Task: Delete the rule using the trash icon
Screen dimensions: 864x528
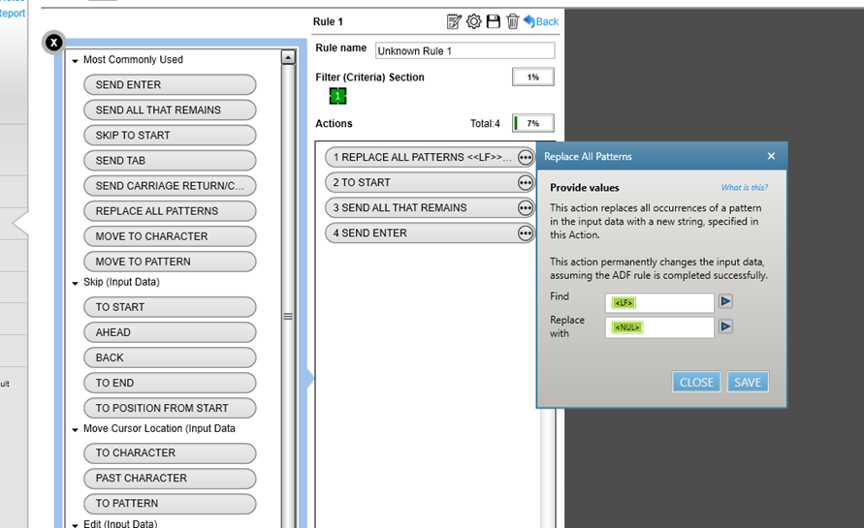Action: point(513,21)
